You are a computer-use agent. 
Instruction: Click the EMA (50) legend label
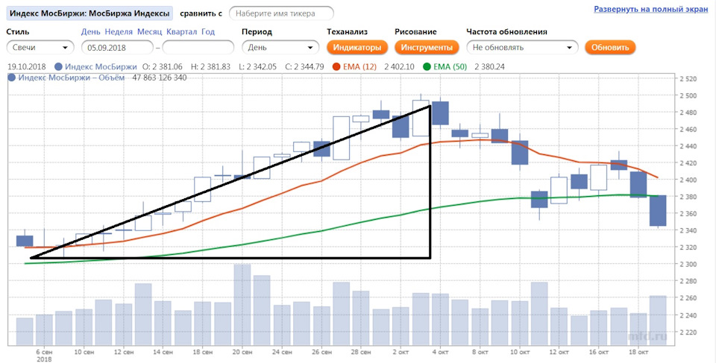(450, 66)
